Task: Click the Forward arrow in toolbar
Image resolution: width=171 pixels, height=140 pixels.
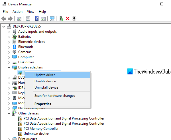Action: pos(10,18)
